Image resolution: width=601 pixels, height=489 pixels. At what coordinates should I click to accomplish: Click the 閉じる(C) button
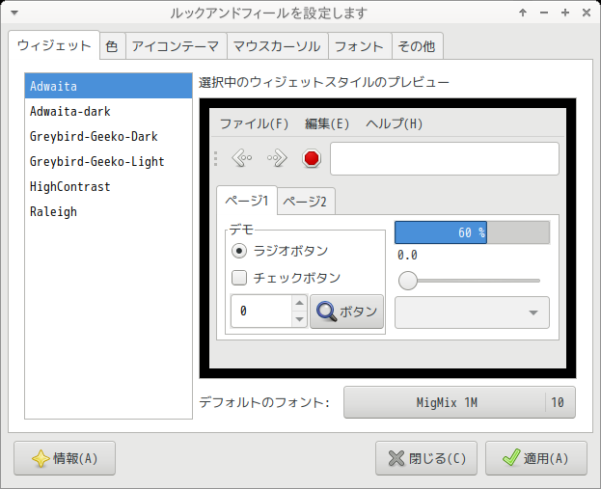pos(426,458)
